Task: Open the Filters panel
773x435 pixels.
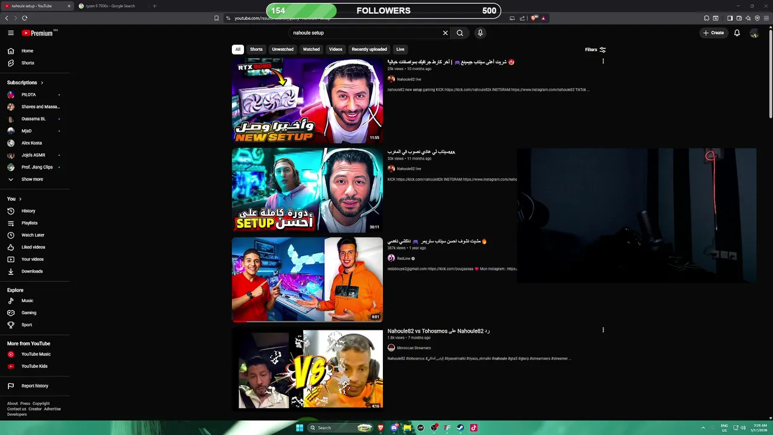Action: click(595, 50)
